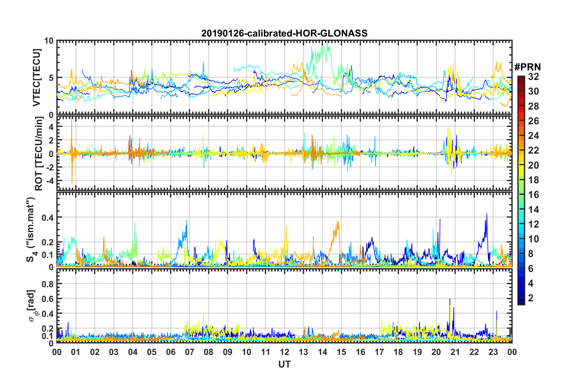Click the ROT time-series plot panel
Screen dimensions: 569x381
tap(284, 153)
